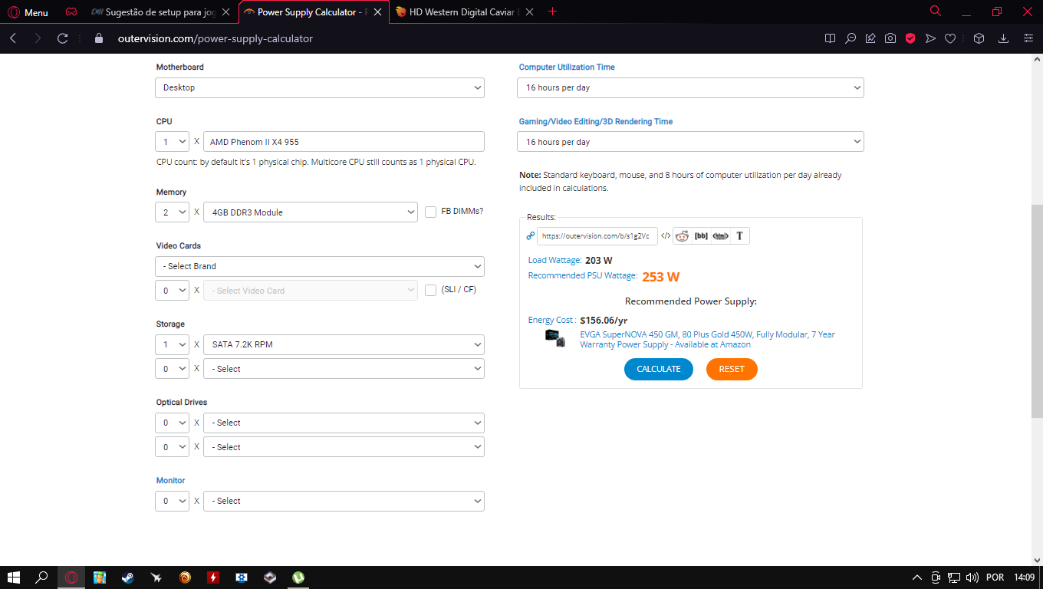This screenshot has height=589, width=1043.
Task: Take a snapshot with camera icon
Action: click(890, 38)
